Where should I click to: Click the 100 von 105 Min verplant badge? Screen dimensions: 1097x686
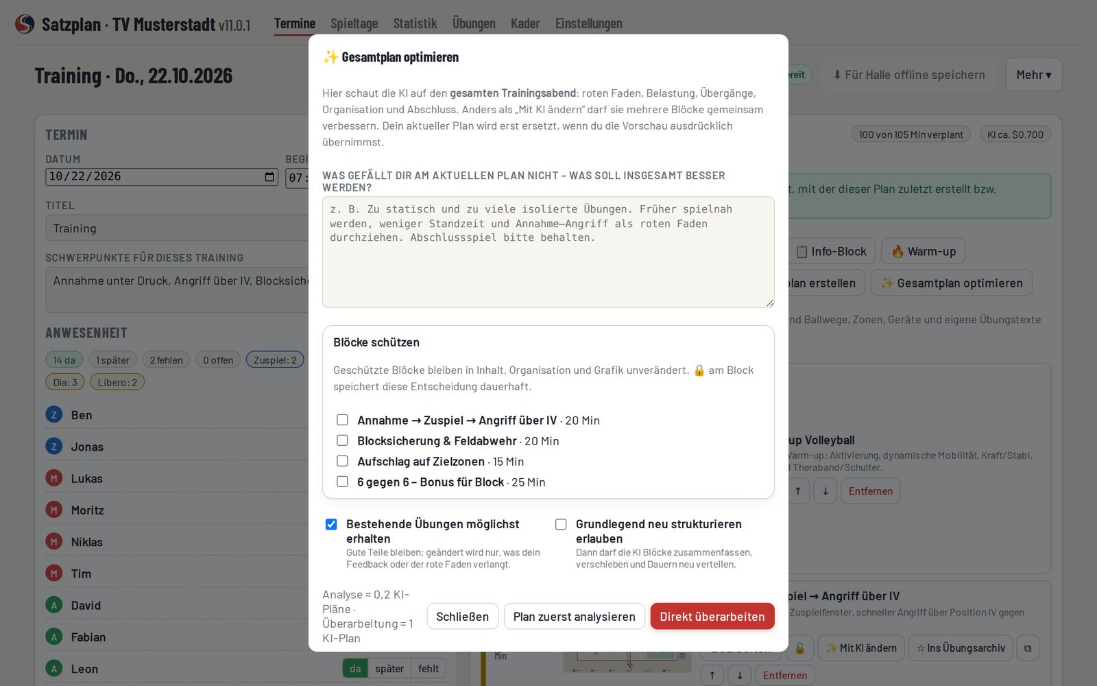pyautogui.click(x=911, y=134)
